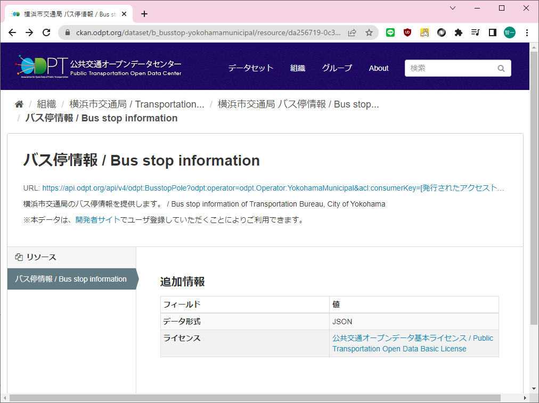Select the バス停情報 resource in the sidebar
This screenshot has height=403, width=539.
point(71,279)
